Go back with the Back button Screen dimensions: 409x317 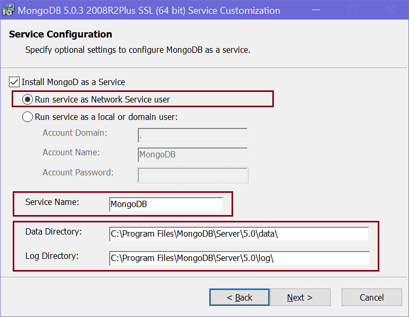click(239, 297)
